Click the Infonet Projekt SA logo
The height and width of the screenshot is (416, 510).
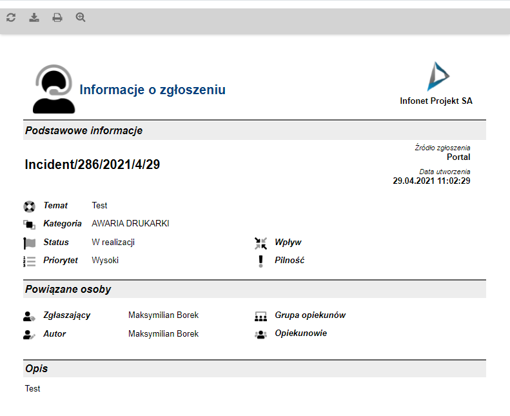click(437, 77)
